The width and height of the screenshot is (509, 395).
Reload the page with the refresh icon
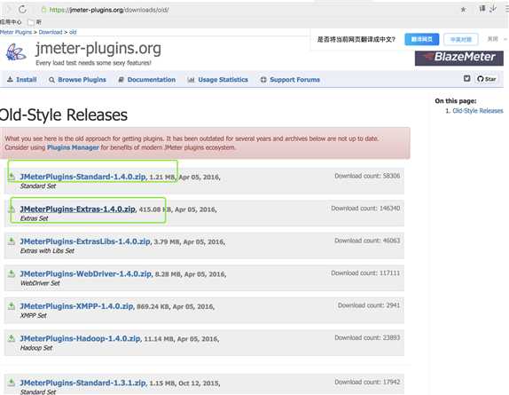click(x=22, y=10)
